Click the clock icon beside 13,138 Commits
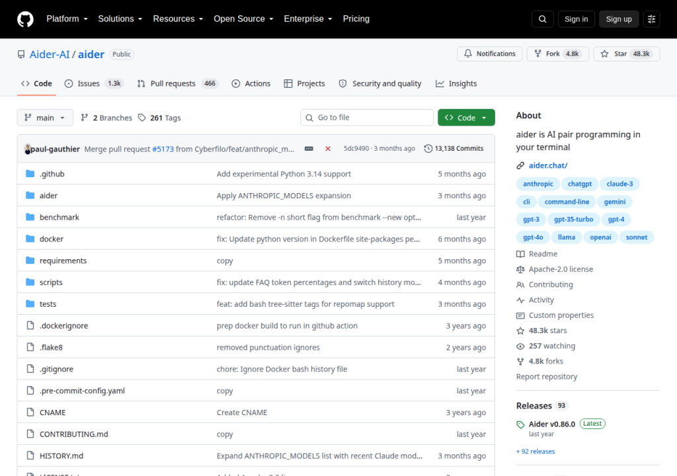The height and width of the screenshot is (476, 677). point(428,149)
